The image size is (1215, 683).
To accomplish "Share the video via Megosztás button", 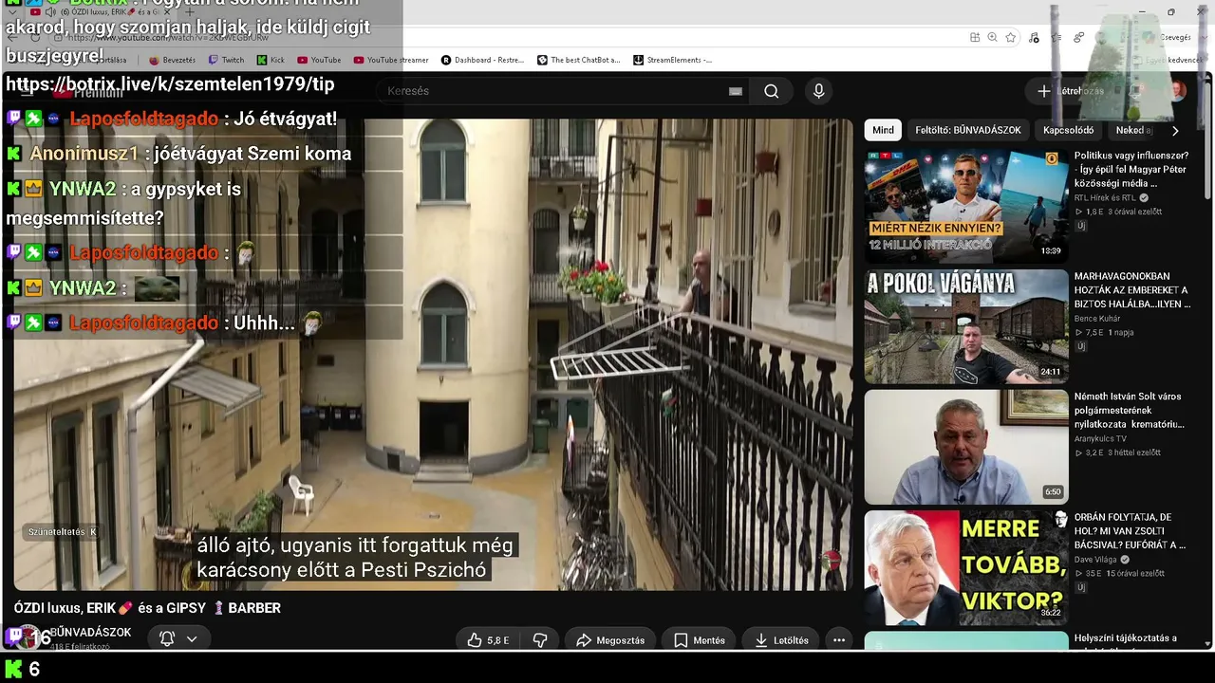I will tap(609, 640).
